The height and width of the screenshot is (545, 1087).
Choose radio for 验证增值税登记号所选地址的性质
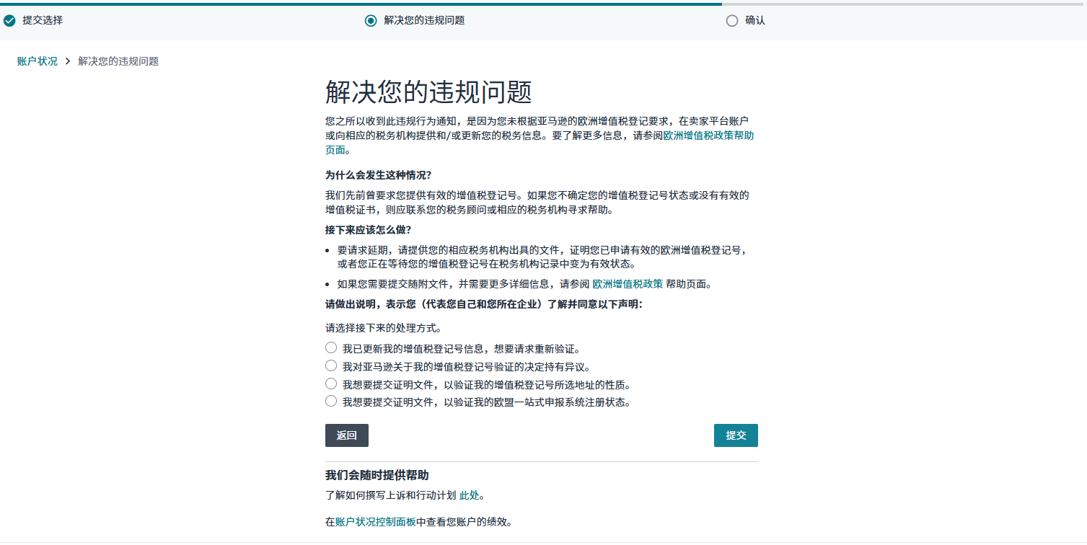331,384
